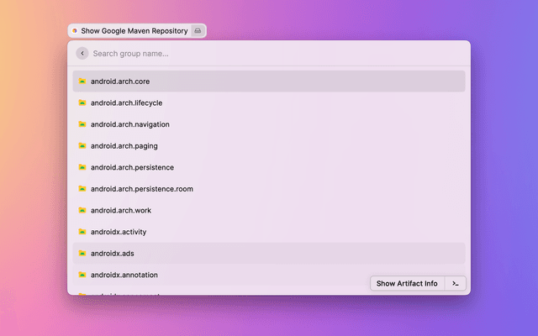This screenshot has height=336, width=538.
Task: Click the folder icon beside androidx.ads
Action: pos(82,253)
